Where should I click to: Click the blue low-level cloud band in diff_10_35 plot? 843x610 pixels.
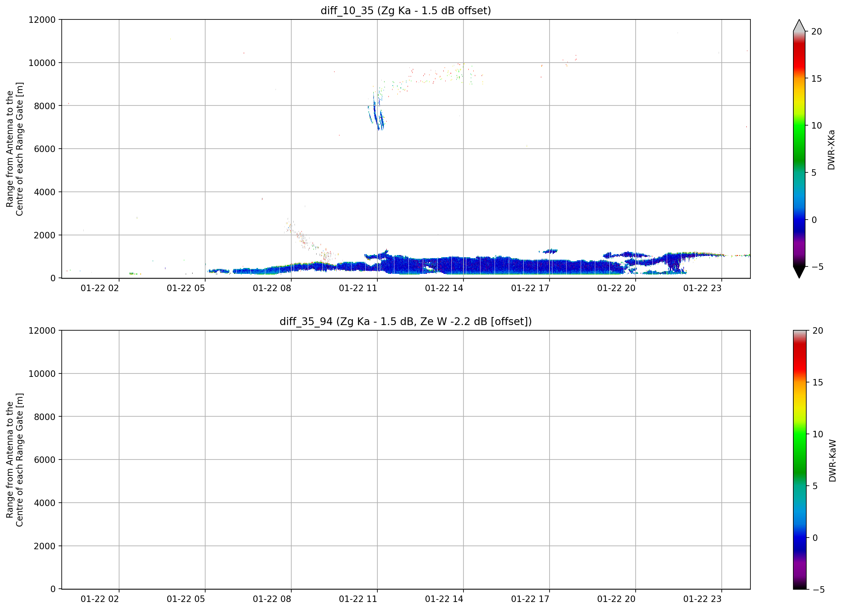click(483, 266)
